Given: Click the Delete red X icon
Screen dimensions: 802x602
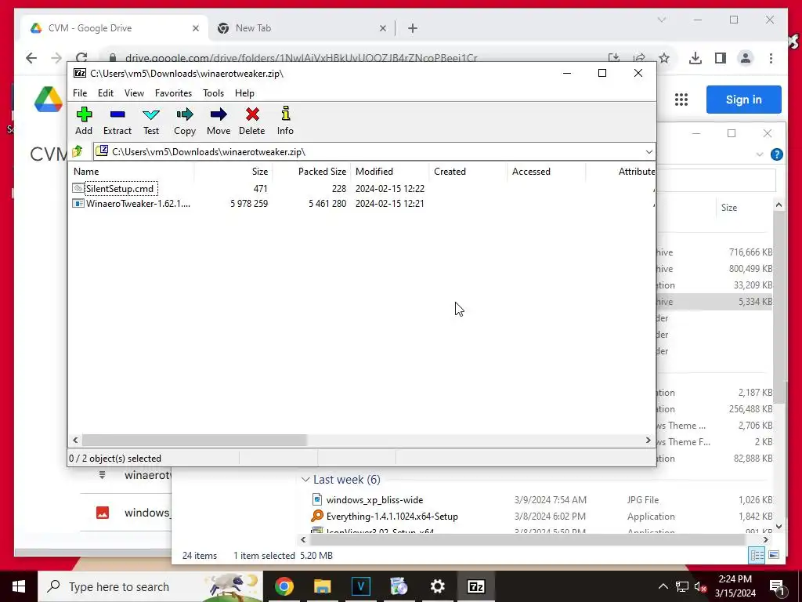Looking at the screenshot, I should pos(252,121).
